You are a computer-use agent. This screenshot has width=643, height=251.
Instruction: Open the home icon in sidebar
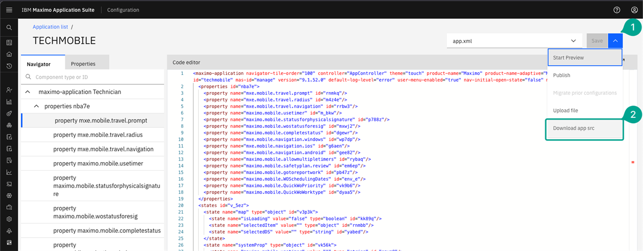pyautogui.click(x=9, y=54)
